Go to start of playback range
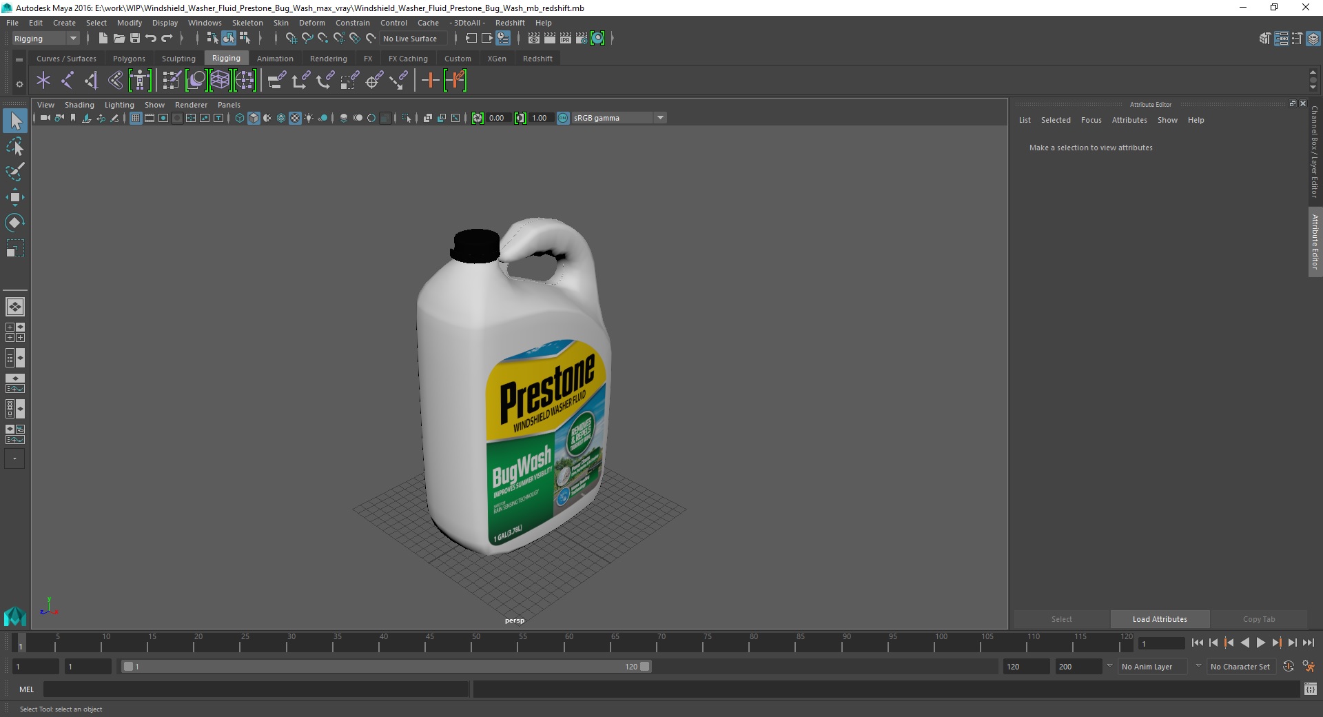Screen dimensions: 1323x717 (1197, 643)
